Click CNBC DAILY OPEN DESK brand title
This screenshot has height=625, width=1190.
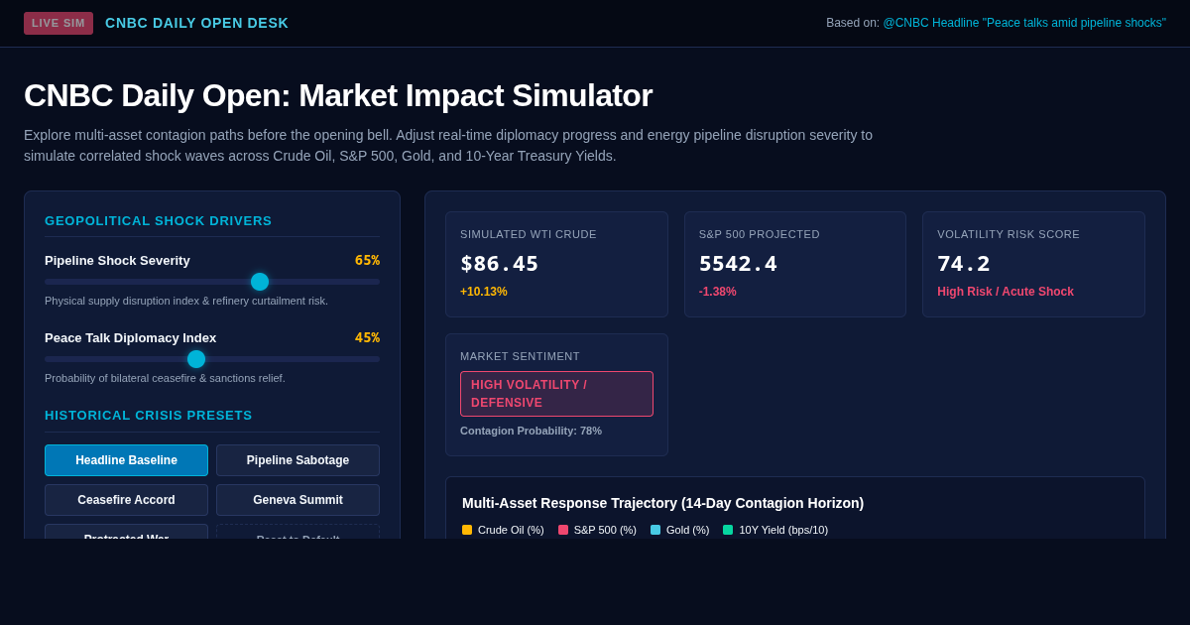(196, 23)
